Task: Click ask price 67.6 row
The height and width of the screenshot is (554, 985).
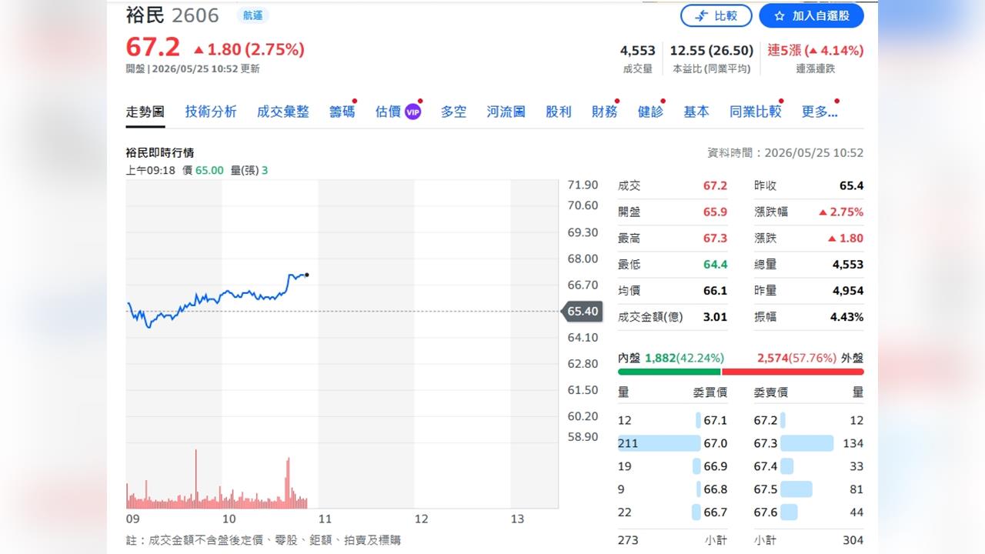Action: pos(809,512)
